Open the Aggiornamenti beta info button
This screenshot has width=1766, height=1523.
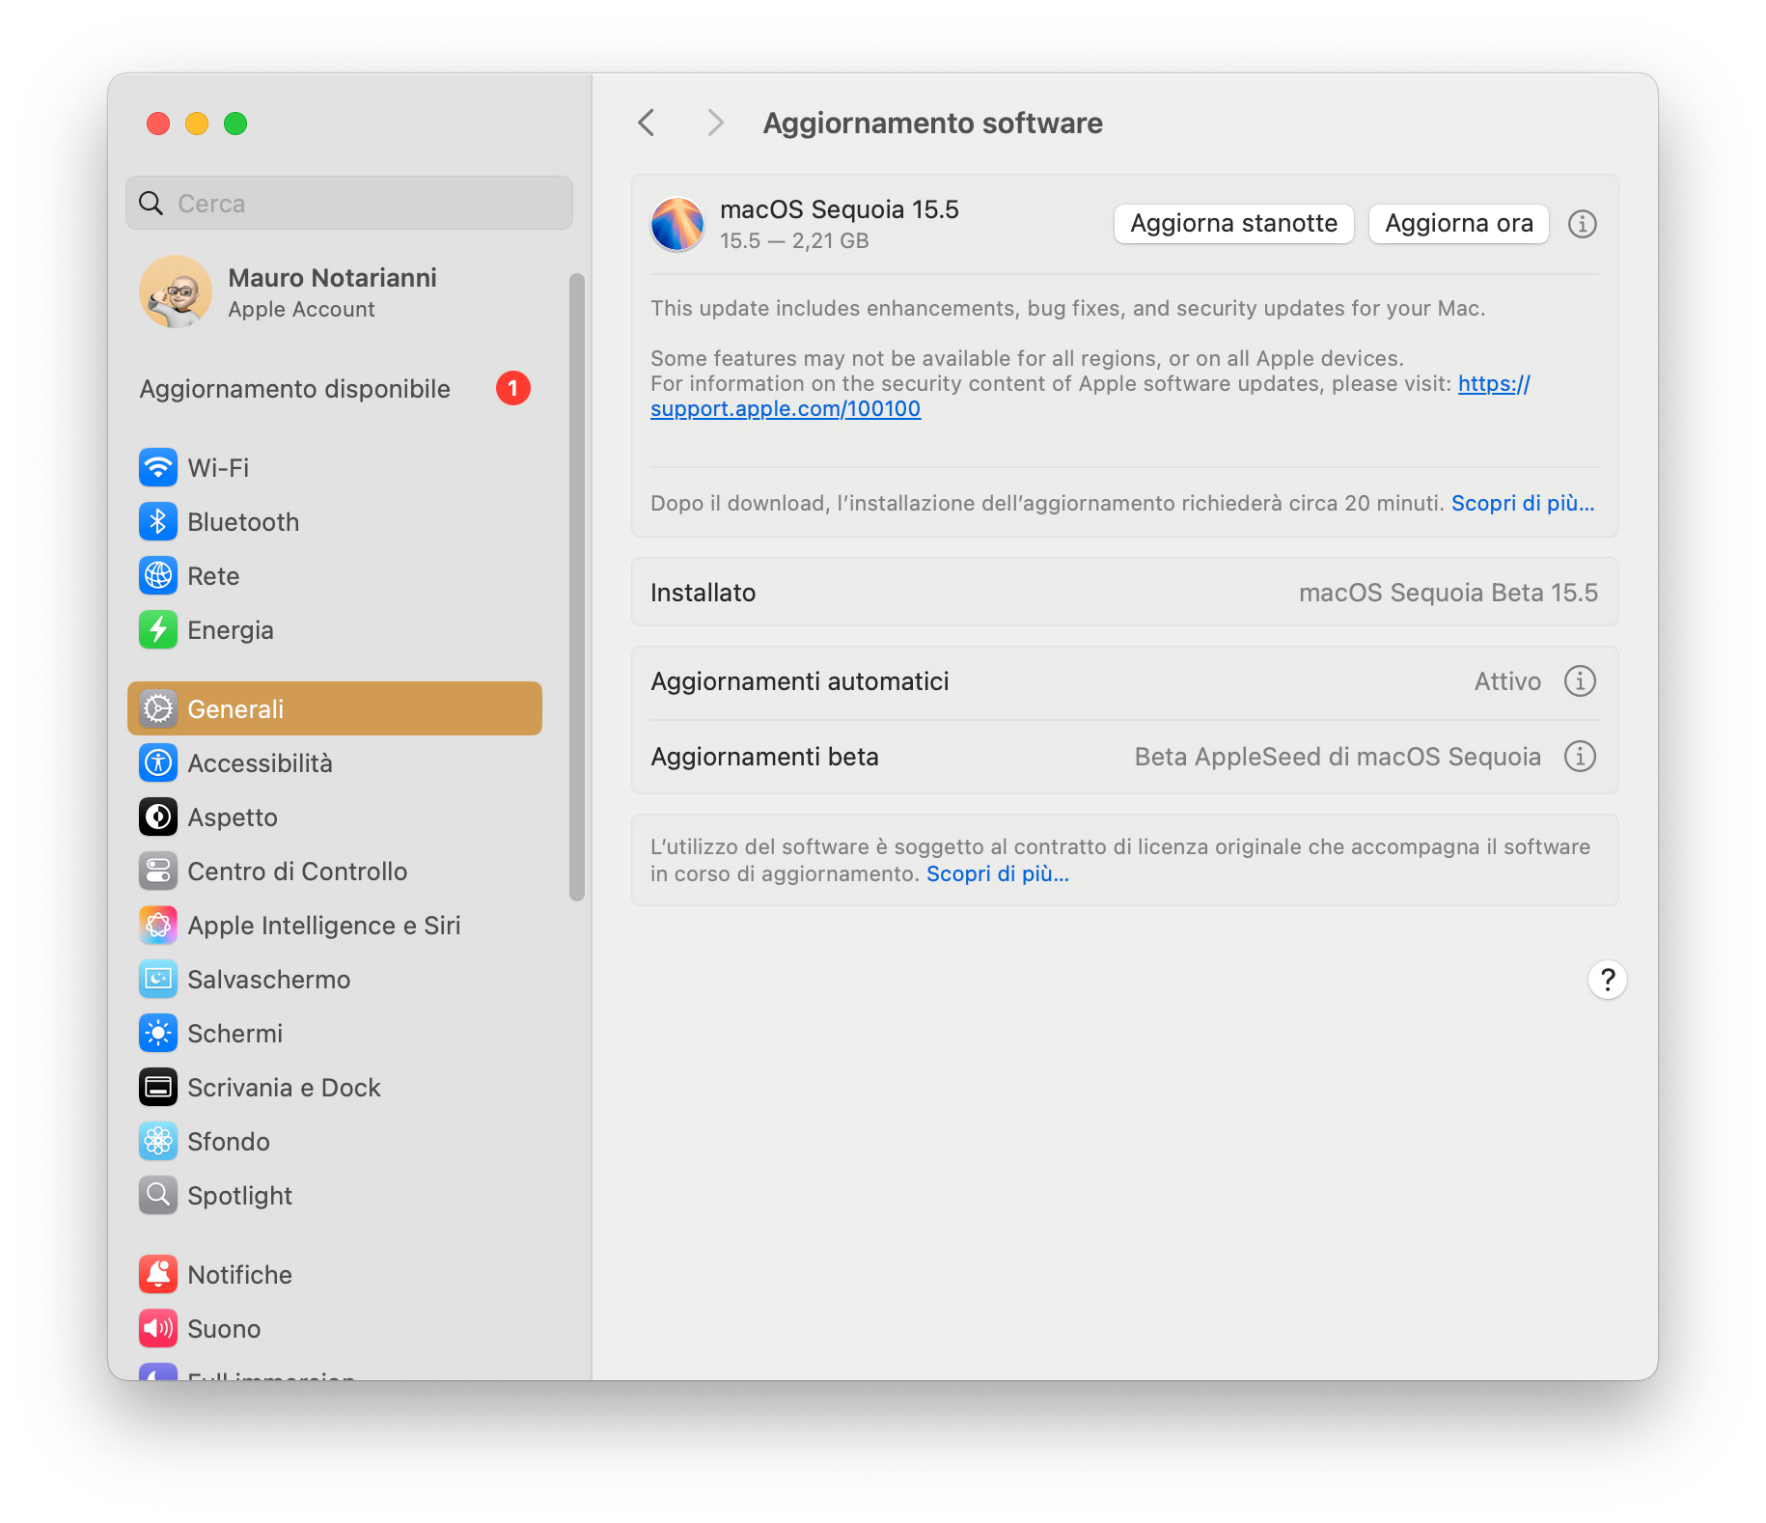tap(1580, 757)
